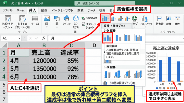Click the 検索 (Alt+Q) search box

click(x=105, y=3)
